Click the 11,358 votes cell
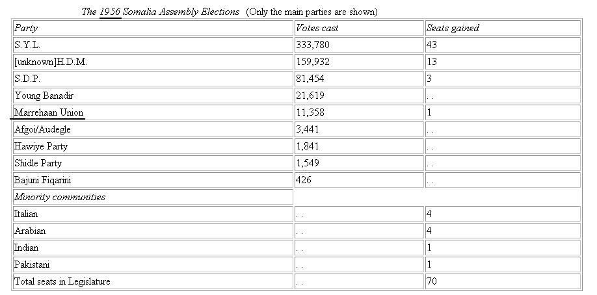This screenshot has height=295, width=597. click(x=358, y=112)
